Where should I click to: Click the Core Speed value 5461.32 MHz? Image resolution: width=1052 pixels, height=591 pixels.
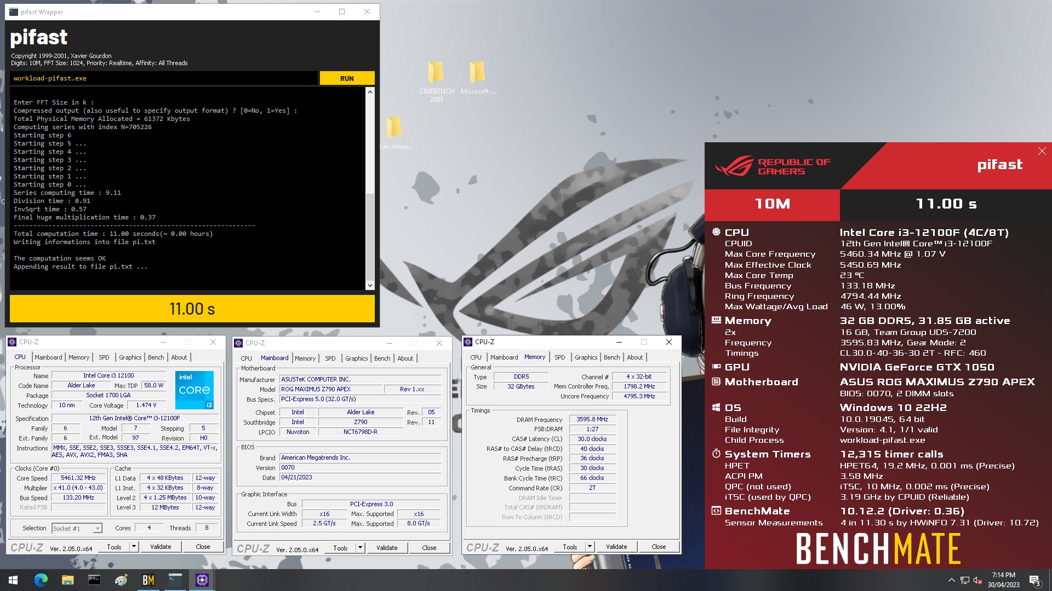[x=78, y=478]
